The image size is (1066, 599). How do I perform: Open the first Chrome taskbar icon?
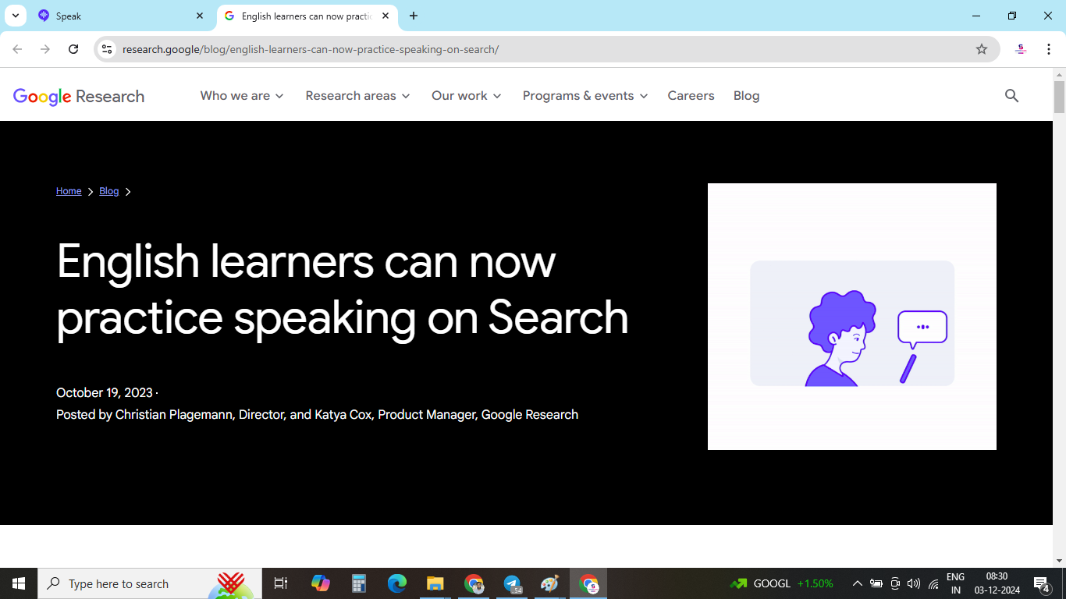pyautogui.click(x=474, y=583)
